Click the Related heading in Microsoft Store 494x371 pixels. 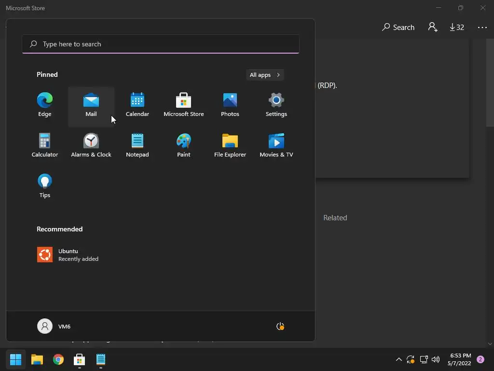point(335,218)
